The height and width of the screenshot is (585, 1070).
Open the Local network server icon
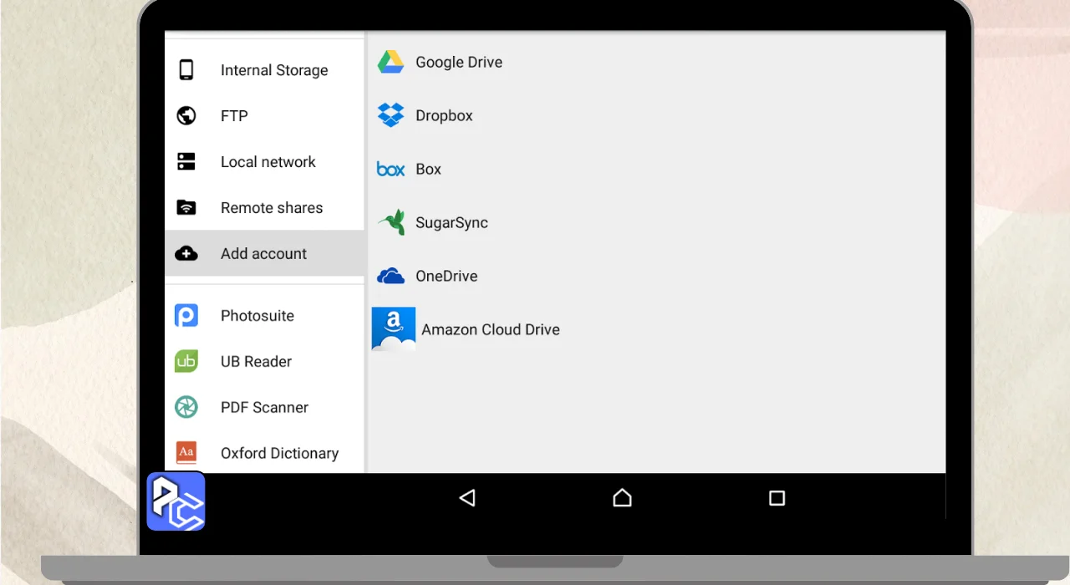[186, 162]
